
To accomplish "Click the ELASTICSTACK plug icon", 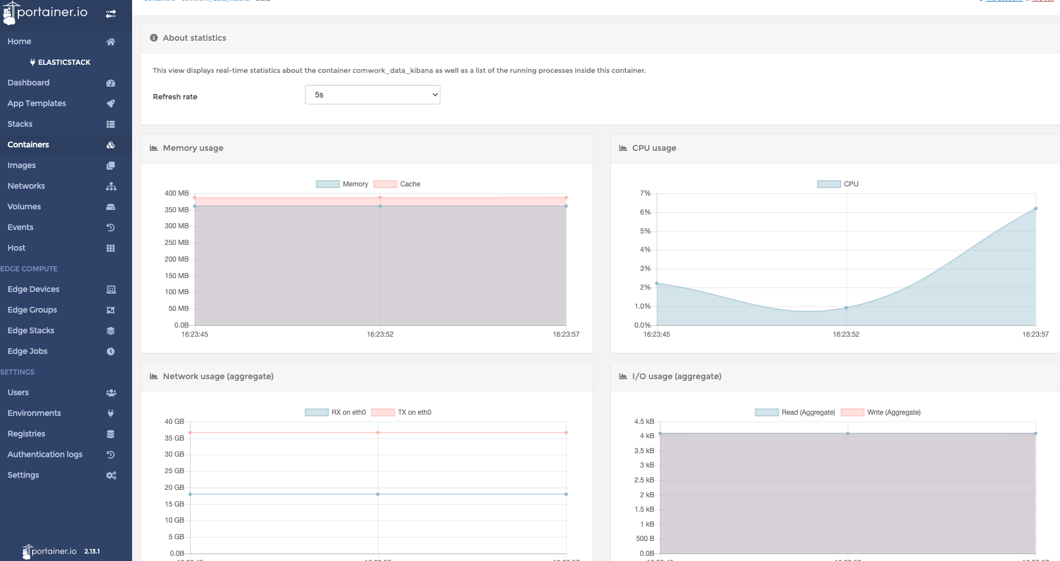I will (x=33, y=63).
